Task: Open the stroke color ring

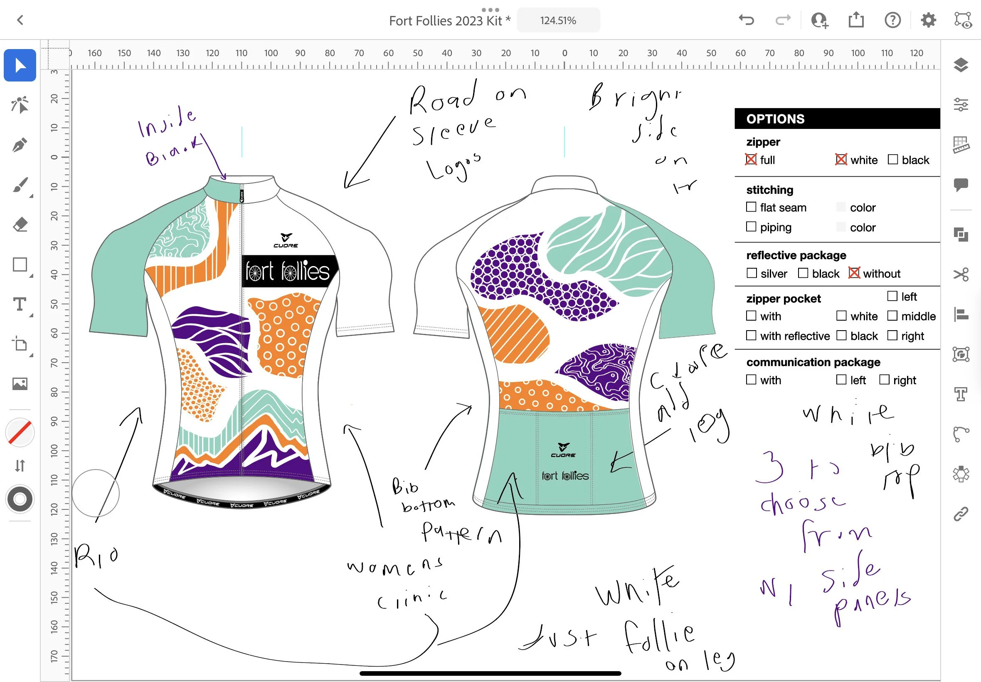Action: (x=20, y=499)
